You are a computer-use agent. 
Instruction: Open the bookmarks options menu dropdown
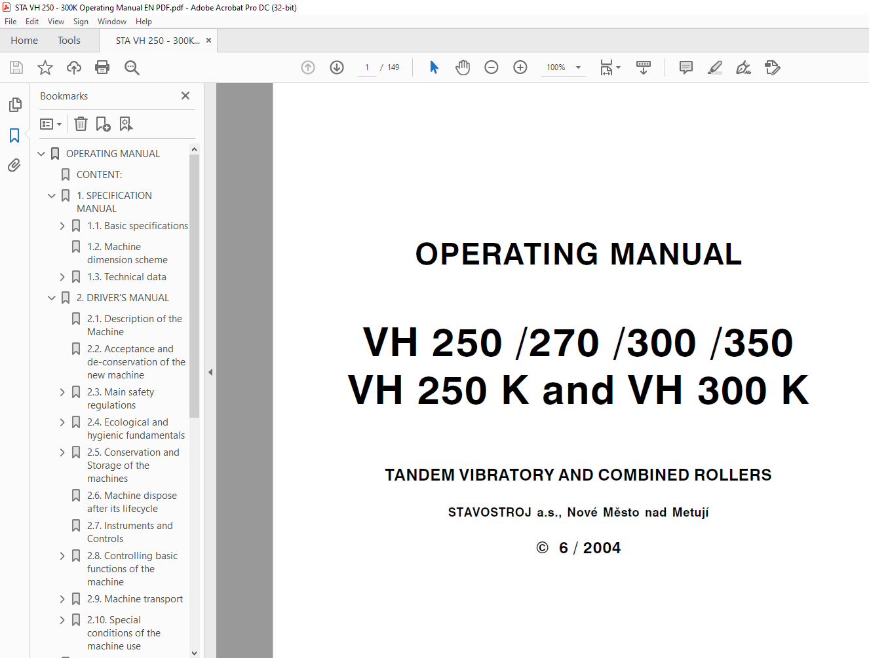click(50, 124)
